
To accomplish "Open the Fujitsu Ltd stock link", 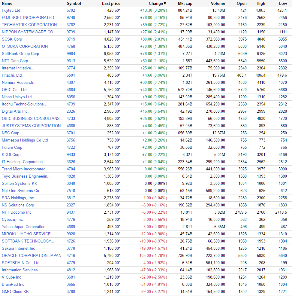I will click(x=11, y=10).
